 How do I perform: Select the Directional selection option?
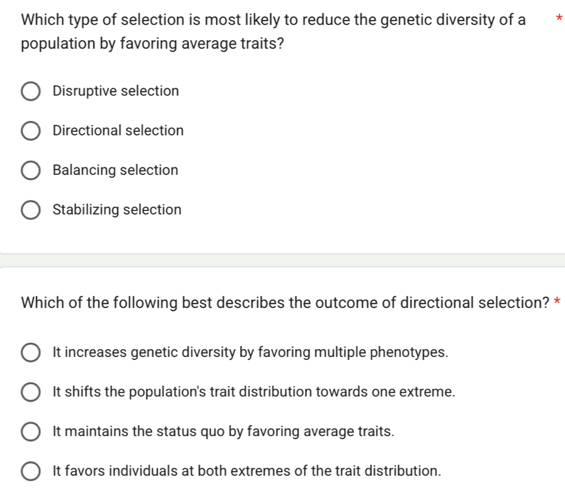click(31, 131)
